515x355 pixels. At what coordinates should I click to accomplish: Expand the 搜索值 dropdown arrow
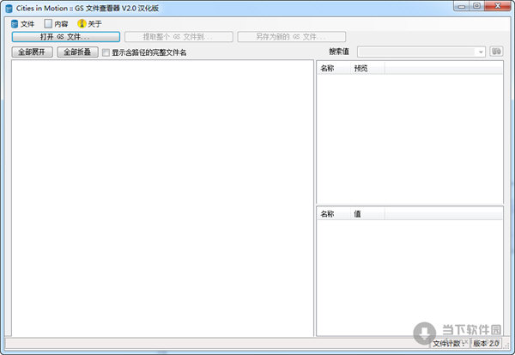pos(481,52)
